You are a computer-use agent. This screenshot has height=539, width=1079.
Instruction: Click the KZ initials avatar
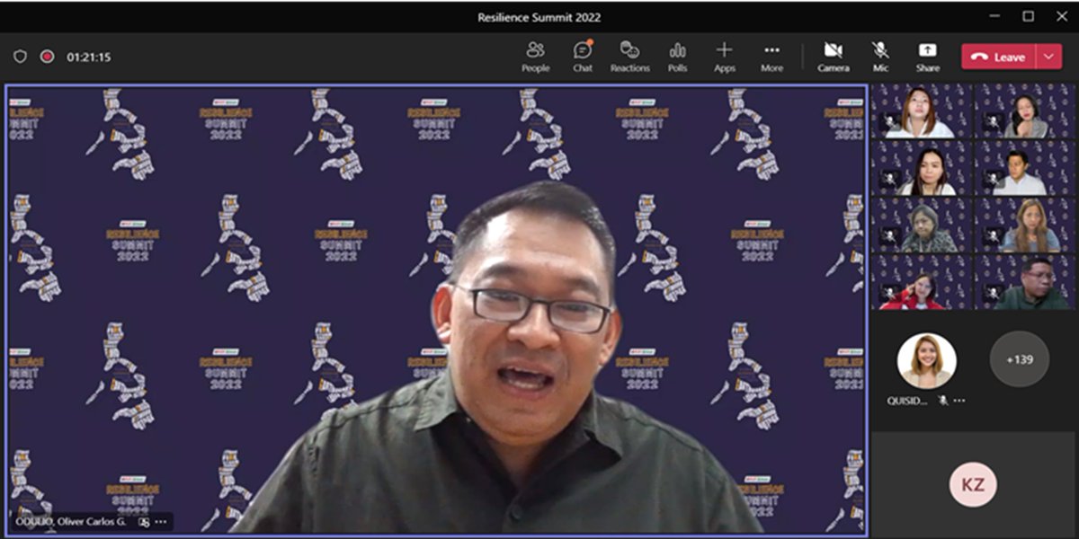[973, 485]
